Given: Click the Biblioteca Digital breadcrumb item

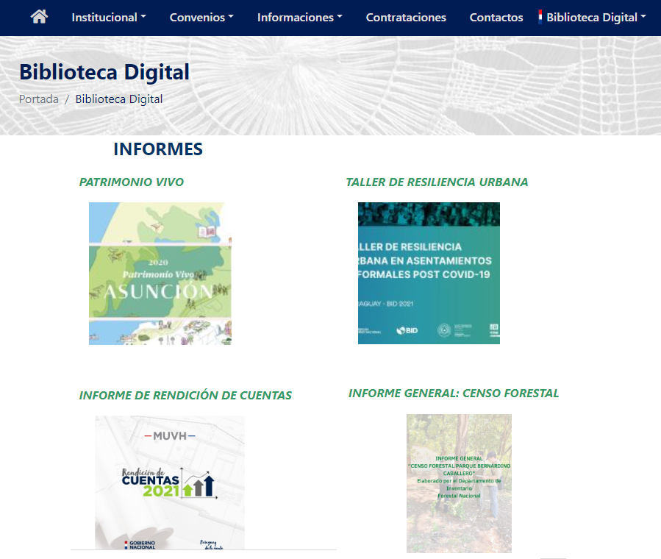Looking at the screenshot, I should tap(119, 99).
